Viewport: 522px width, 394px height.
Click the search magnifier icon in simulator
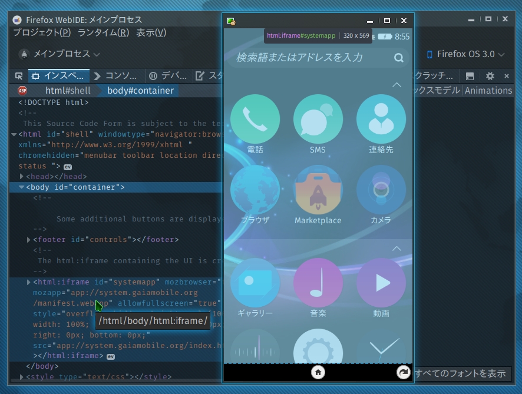click(398, 58)
